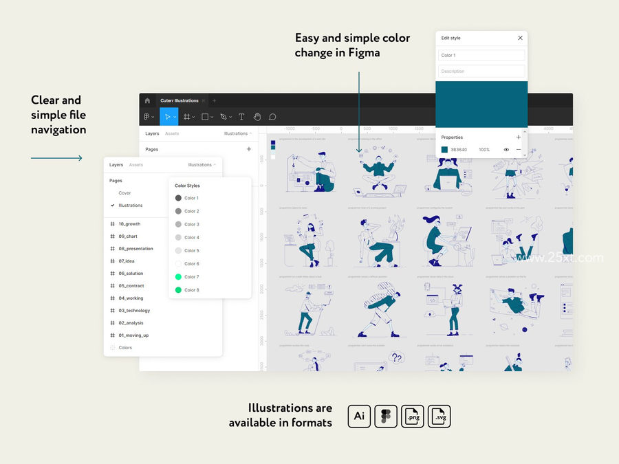Toggle visibility of 3B3640 fill
Screen dimensions: 619x464
(x=506, y=150)
